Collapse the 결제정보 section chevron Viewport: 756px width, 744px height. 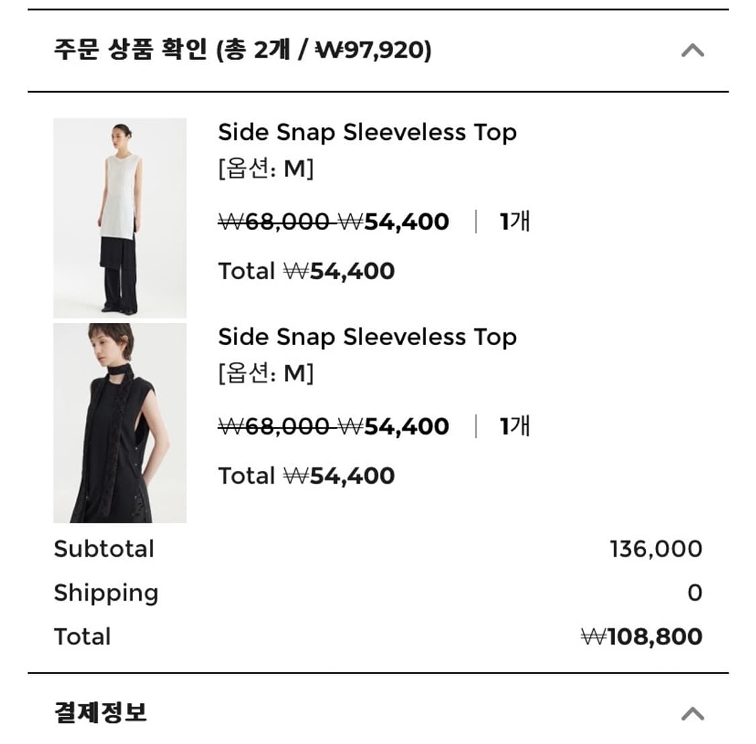(x=692, y=713)
